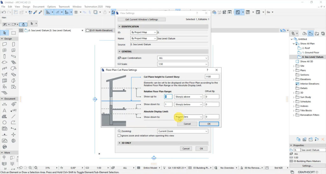Screen dimensions: 326x174
Task: Open the Layer Combination dropdown
Action: pos(182,58)
